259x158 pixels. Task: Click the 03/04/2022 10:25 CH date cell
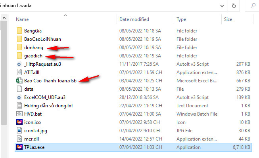click(141, 81)
